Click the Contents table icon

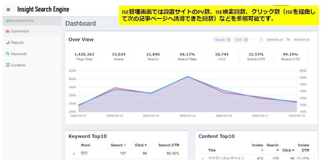pos(8,65)
